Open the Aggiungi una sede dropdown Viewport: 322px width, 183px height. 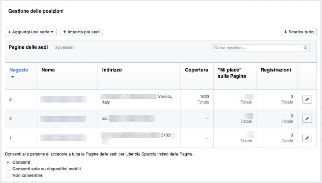click(x=31, y=32)
